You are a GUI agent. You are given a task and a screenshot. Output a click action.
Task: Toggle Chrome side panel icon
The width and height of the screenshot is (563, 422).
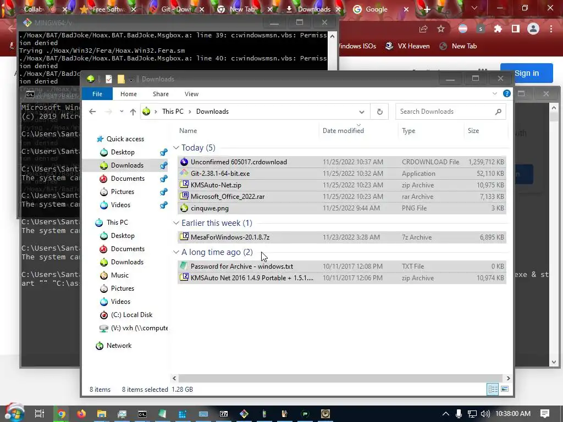click(x=516, y=29)
